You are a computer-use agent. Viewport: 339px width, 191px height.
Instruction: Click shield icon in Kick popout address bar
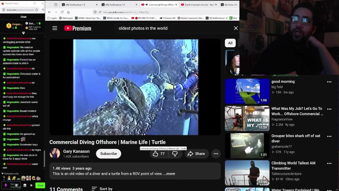coord(3,10)
